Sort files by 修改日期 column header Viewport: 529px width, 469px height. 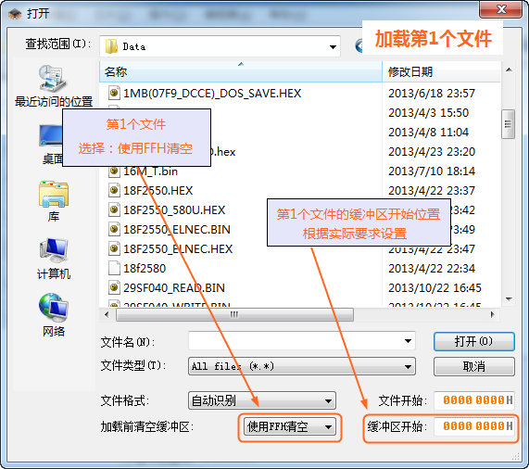(441, 71)
